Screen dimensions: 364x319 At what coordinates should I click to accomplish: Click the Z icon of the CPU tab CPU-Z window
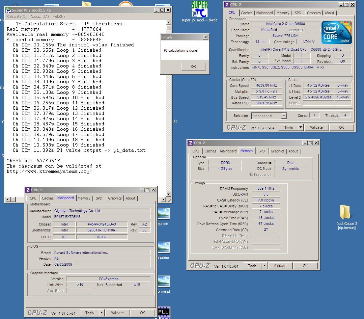[x=227, y=5]
